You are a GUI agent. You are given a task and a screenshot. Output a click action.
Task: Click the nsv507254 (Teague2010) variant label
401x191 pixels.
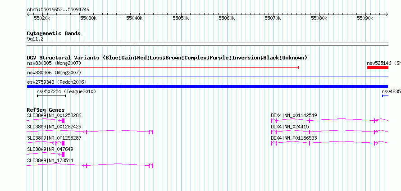[66, 91]
